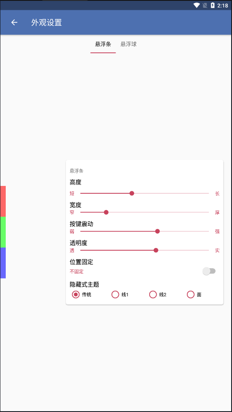Select the 线2 theme radio button
Viewport: 232px width, 412px height.
coord(153,294)
